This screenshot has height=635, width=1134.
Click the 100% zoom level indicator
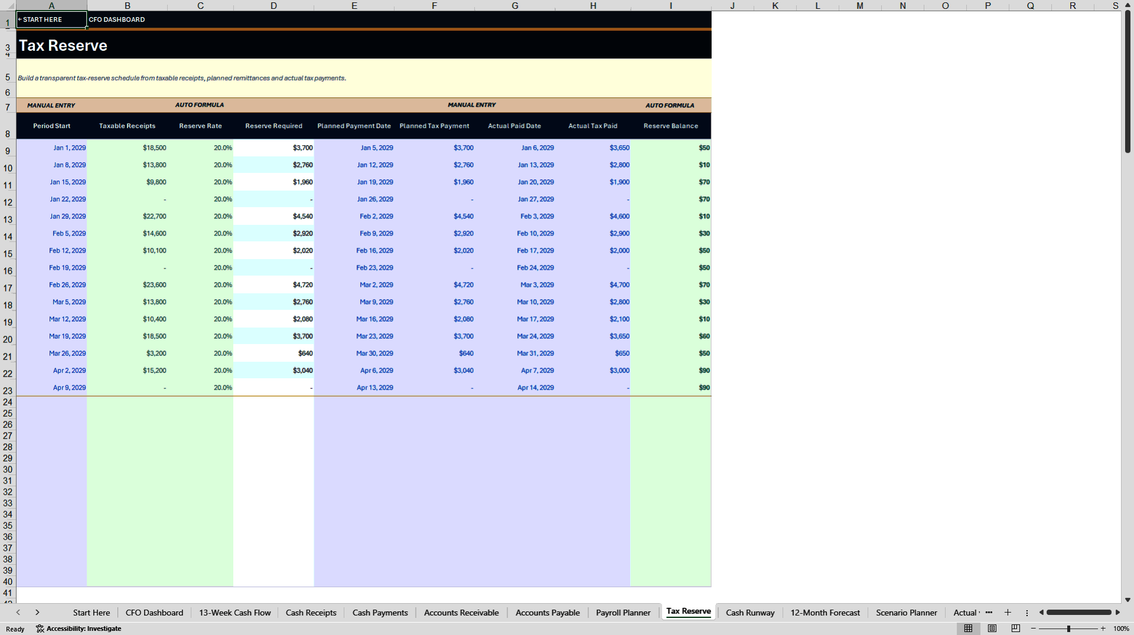click(x=1120, y=629)
